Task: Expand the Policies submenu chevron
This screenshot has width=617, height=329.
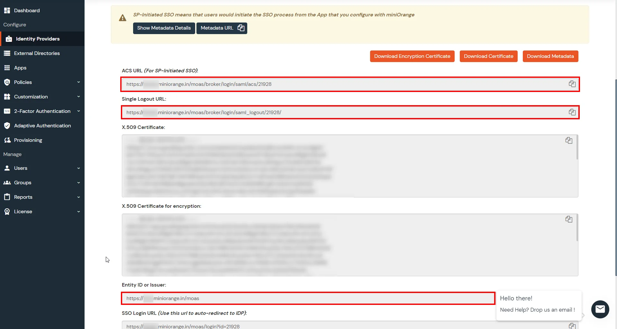Action: [x=78, y=82]
